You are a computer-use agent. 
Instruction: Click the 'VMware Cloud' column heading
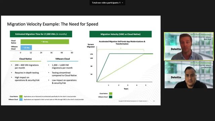coord(62,59)
